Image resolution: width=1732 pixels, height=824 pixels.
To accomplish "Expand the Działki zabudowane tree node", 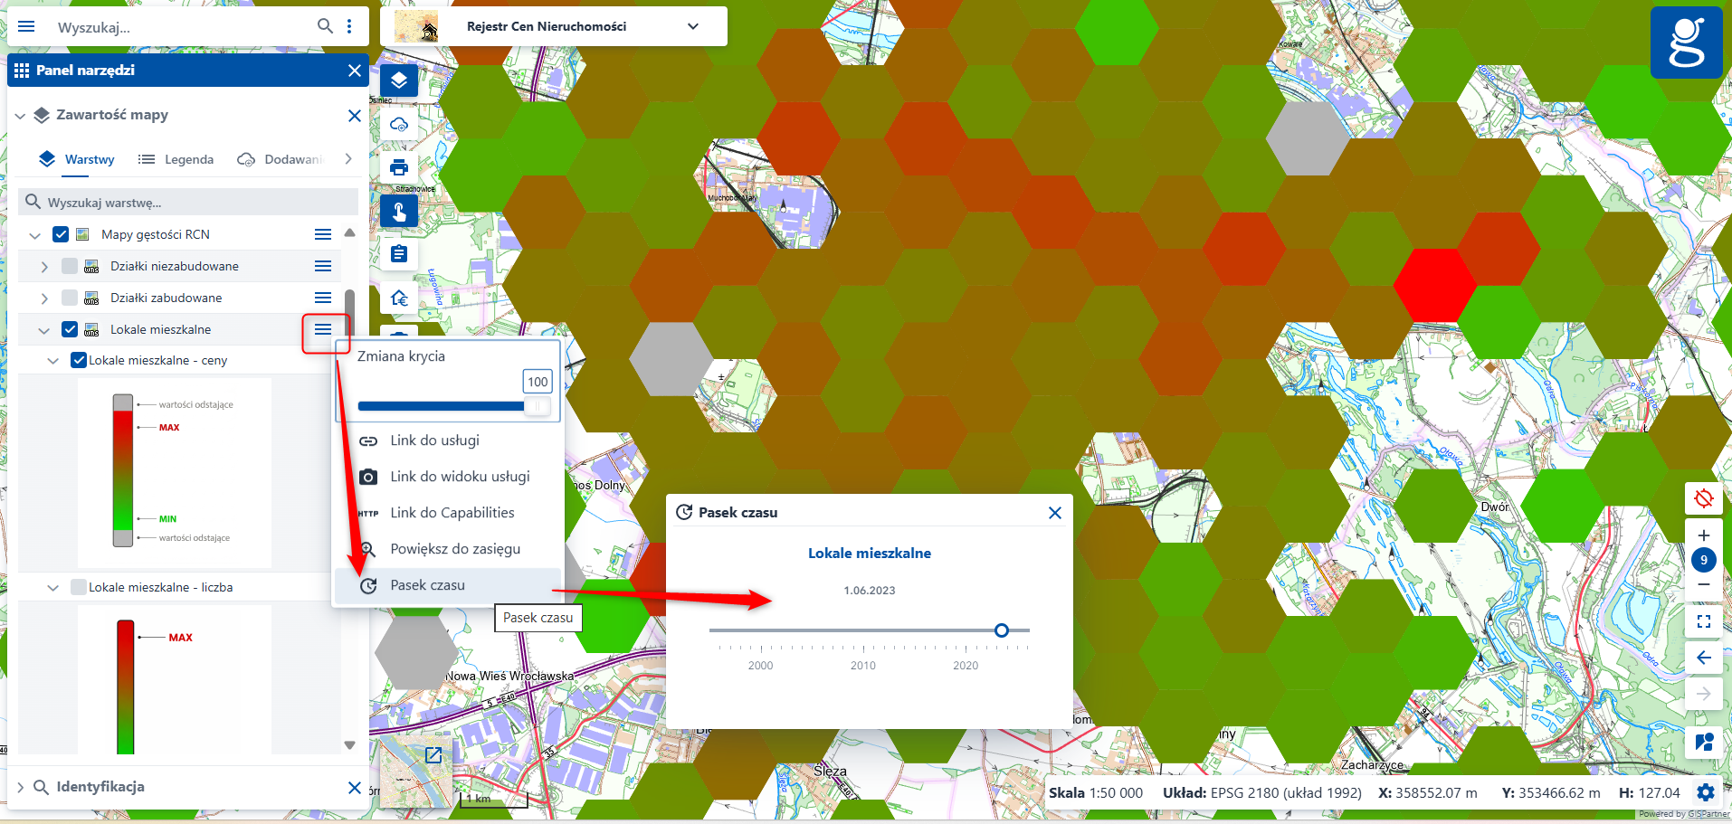I will point(44,298).
